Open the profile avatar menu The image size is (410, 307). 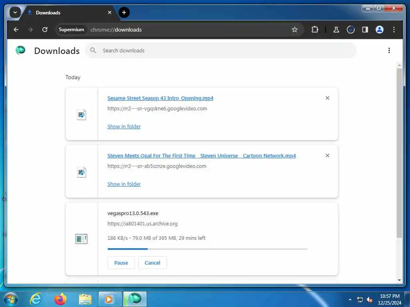tap(380, 30)
